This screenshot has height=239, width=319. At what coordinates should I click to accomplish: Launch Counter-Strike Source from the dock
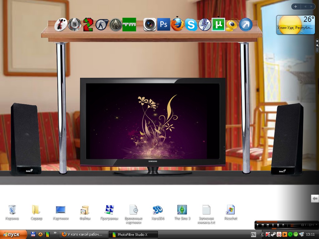(x=101, y=25)
